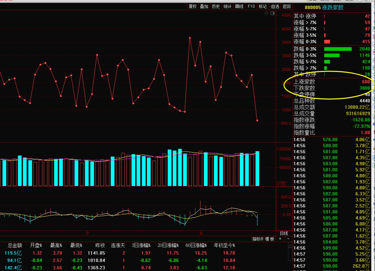This screenshot has height=271, width=375.
Task: Click the diamond icon above the chart
Action: tap(266, 13)
